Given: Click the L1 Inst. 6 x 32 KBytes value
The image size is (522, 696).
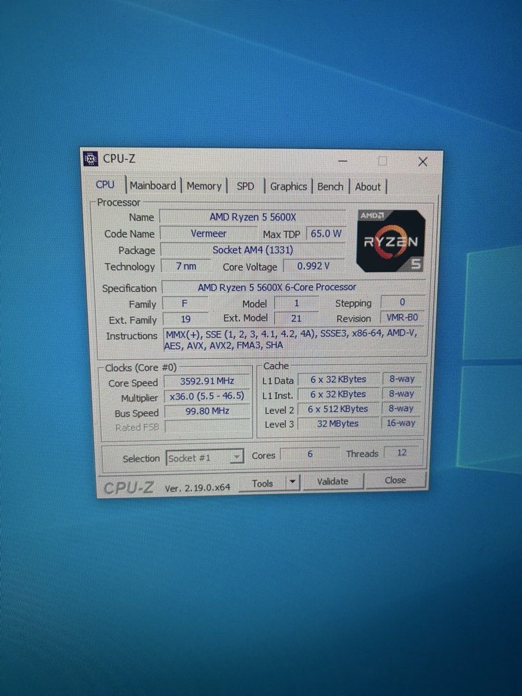Looking at the screenshot, I should 338,394.
